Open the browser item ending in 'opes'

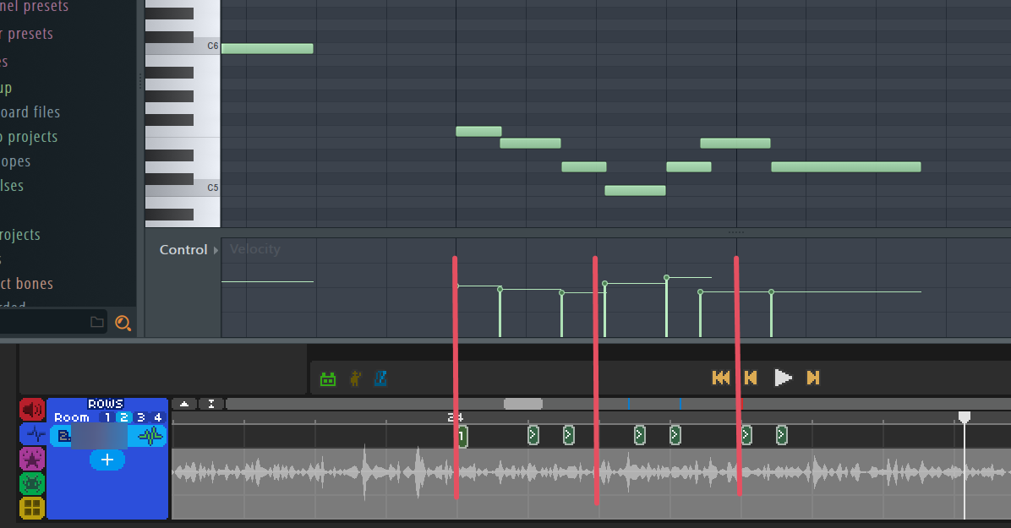15,162
